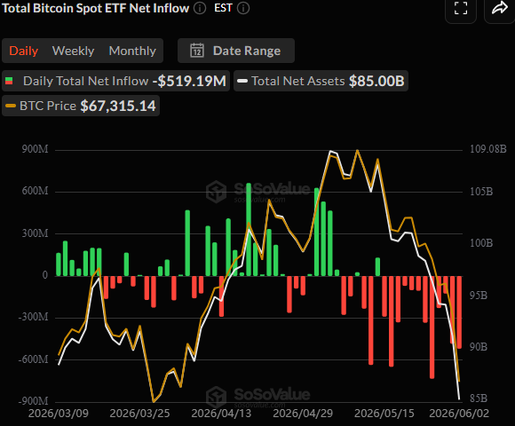
Task: Open info icon beside chart title
Action: (x=200, y=8)
